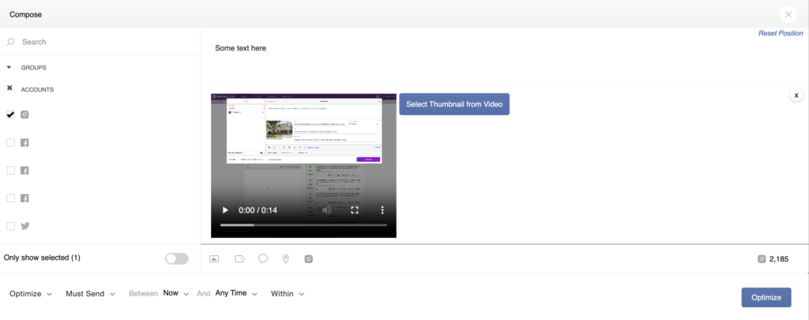The width and height of the screenshot is (809, 320).
Task: Open the Any Time end dropdown
Action: [x=236, y=293]
